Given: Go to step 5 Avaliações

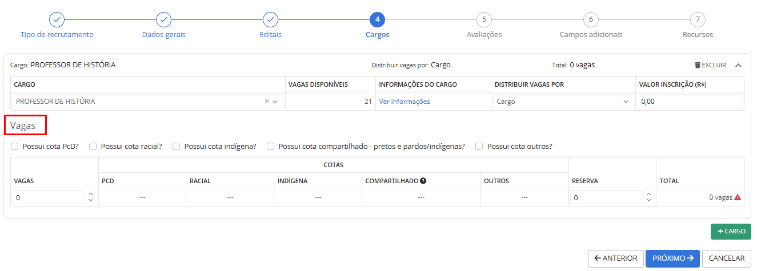Looking at the screenshot, I should pos(484,19).
